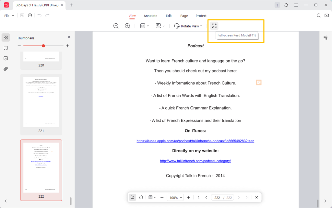
Task: Click the thumbnail size slider handle
Action: click(x=43, y=46)
